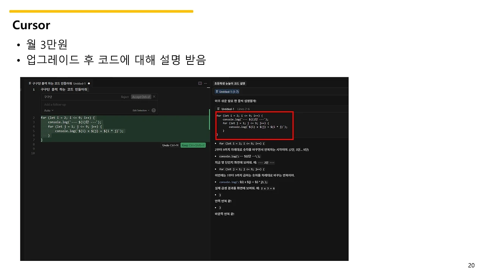Screen dimensions: 485x273
Task: Open the Auto model dropdown
Action: [48, 110]
